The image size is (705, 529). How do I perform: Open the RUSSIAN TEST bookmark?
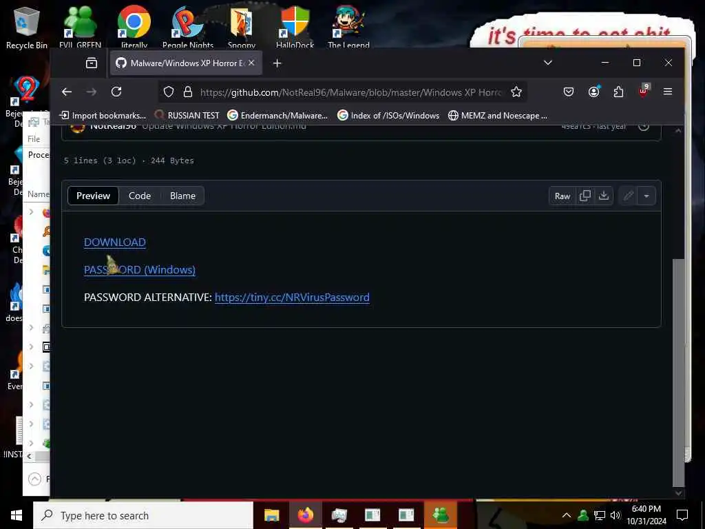click(x=187, y=116)
